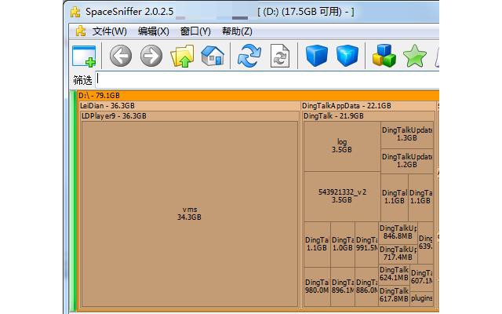The width and height of the screenshot is (502, 314).
Task: Click the 639 MB DingTalk block
Action: 425,243
